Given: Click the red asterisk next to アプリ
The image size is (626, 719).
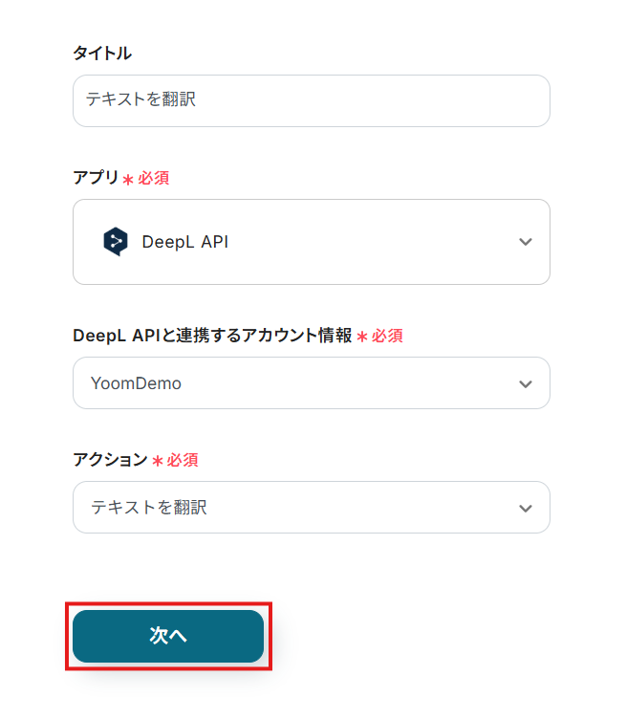Looking at the screenshot, I should (x=128, y=180).
